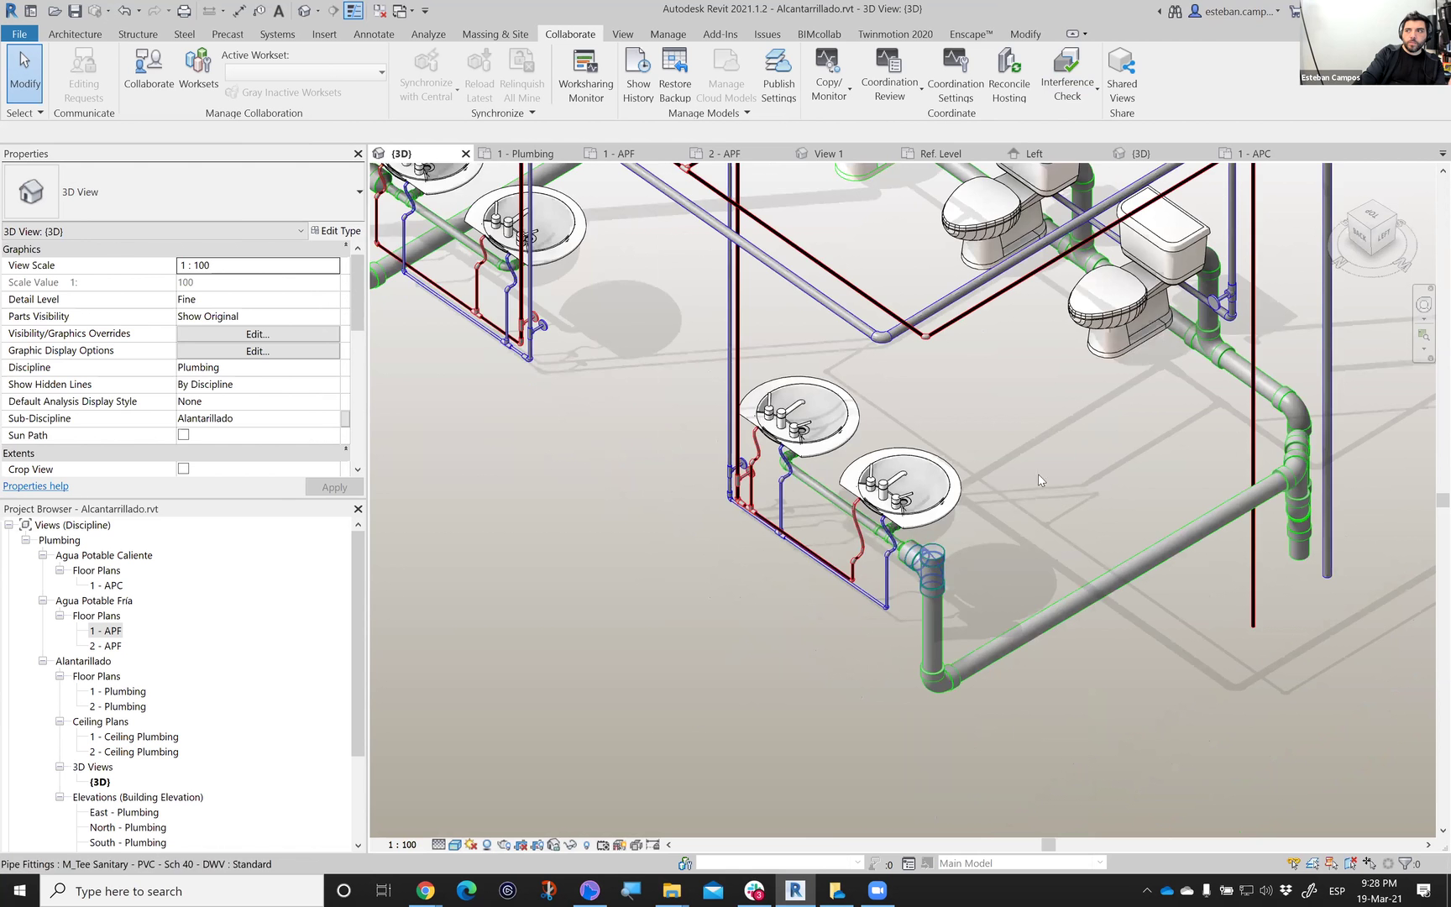Viewport: 1451px width, 907px height.
Task: Click Edit for Visibility/Graphics Overrides
Action: tap(258, 333)
